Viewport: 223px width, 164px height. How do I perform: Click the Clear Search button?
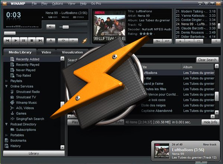click(x=207, y=60)
